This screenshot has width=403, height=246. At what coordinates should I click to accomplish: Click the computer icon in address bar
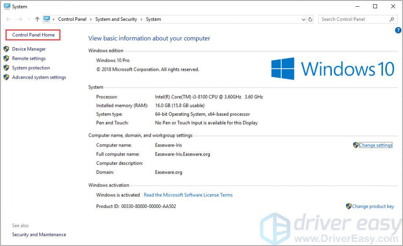[x=46, y=19]
